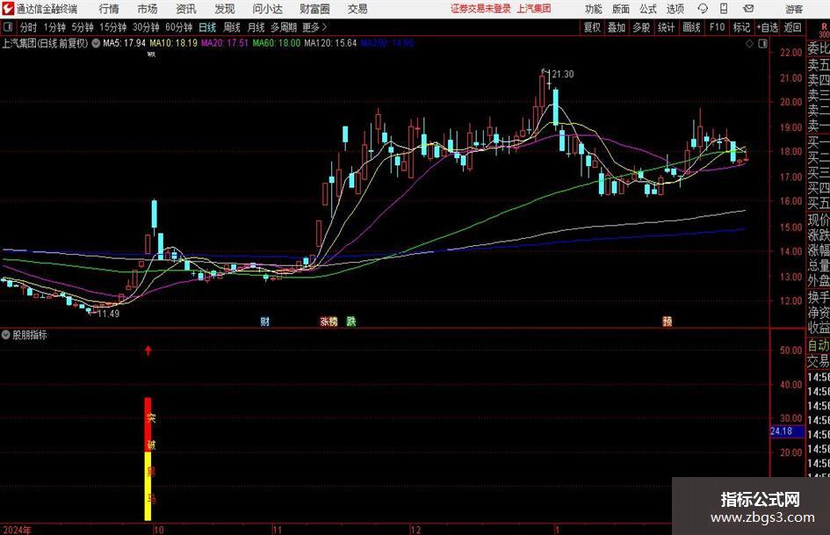Click the MA60: 18.00 indicator value
This screenshot has height=535, width=830.
277,43
